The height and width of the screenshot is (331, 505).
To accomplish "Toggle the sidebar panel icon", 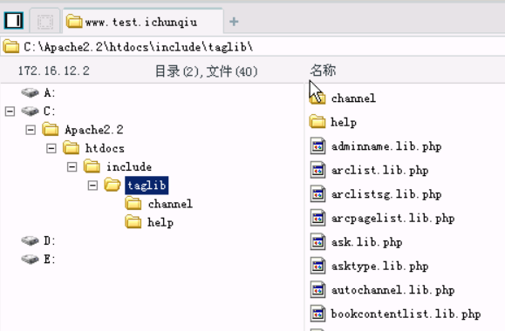I will pos(14,21).
